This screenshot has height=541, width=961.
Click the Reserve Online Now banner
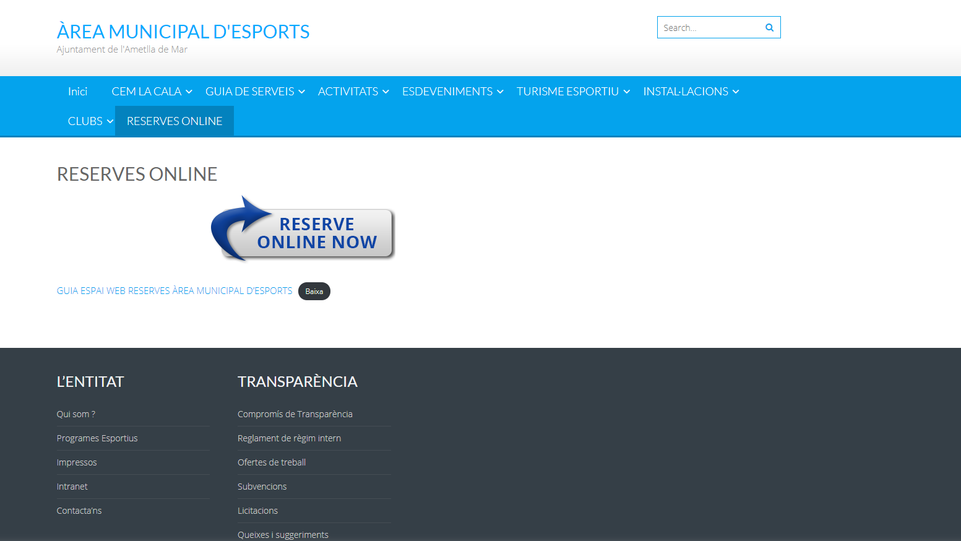click(303, 228)
